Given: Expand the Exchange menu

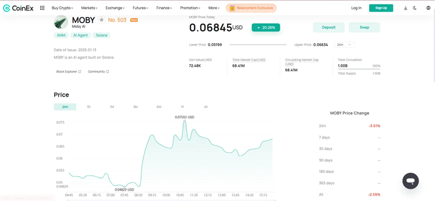Looking at the screenshot, I should point(115,8).
